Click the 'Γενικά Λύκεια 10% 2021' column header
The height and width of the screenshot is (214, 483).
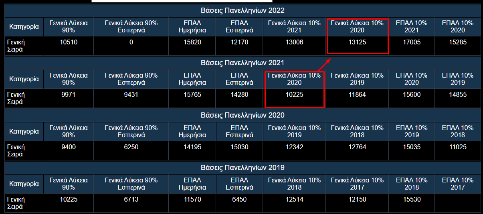(294, 26)
